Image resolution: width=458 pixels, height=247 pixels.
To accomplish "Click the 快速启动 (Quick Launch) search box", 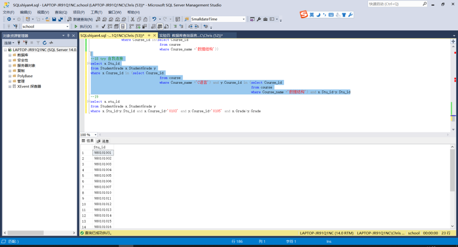I will coord(394,4).
